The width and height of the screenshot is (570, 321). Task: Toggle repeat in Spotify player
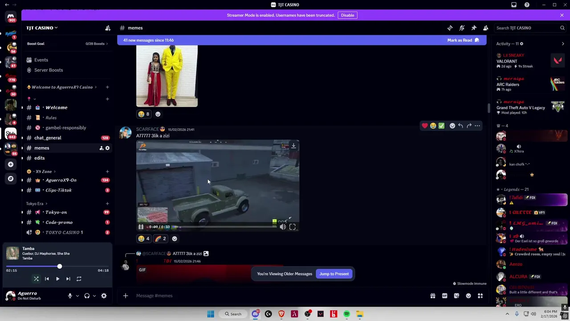pos(79,279)
